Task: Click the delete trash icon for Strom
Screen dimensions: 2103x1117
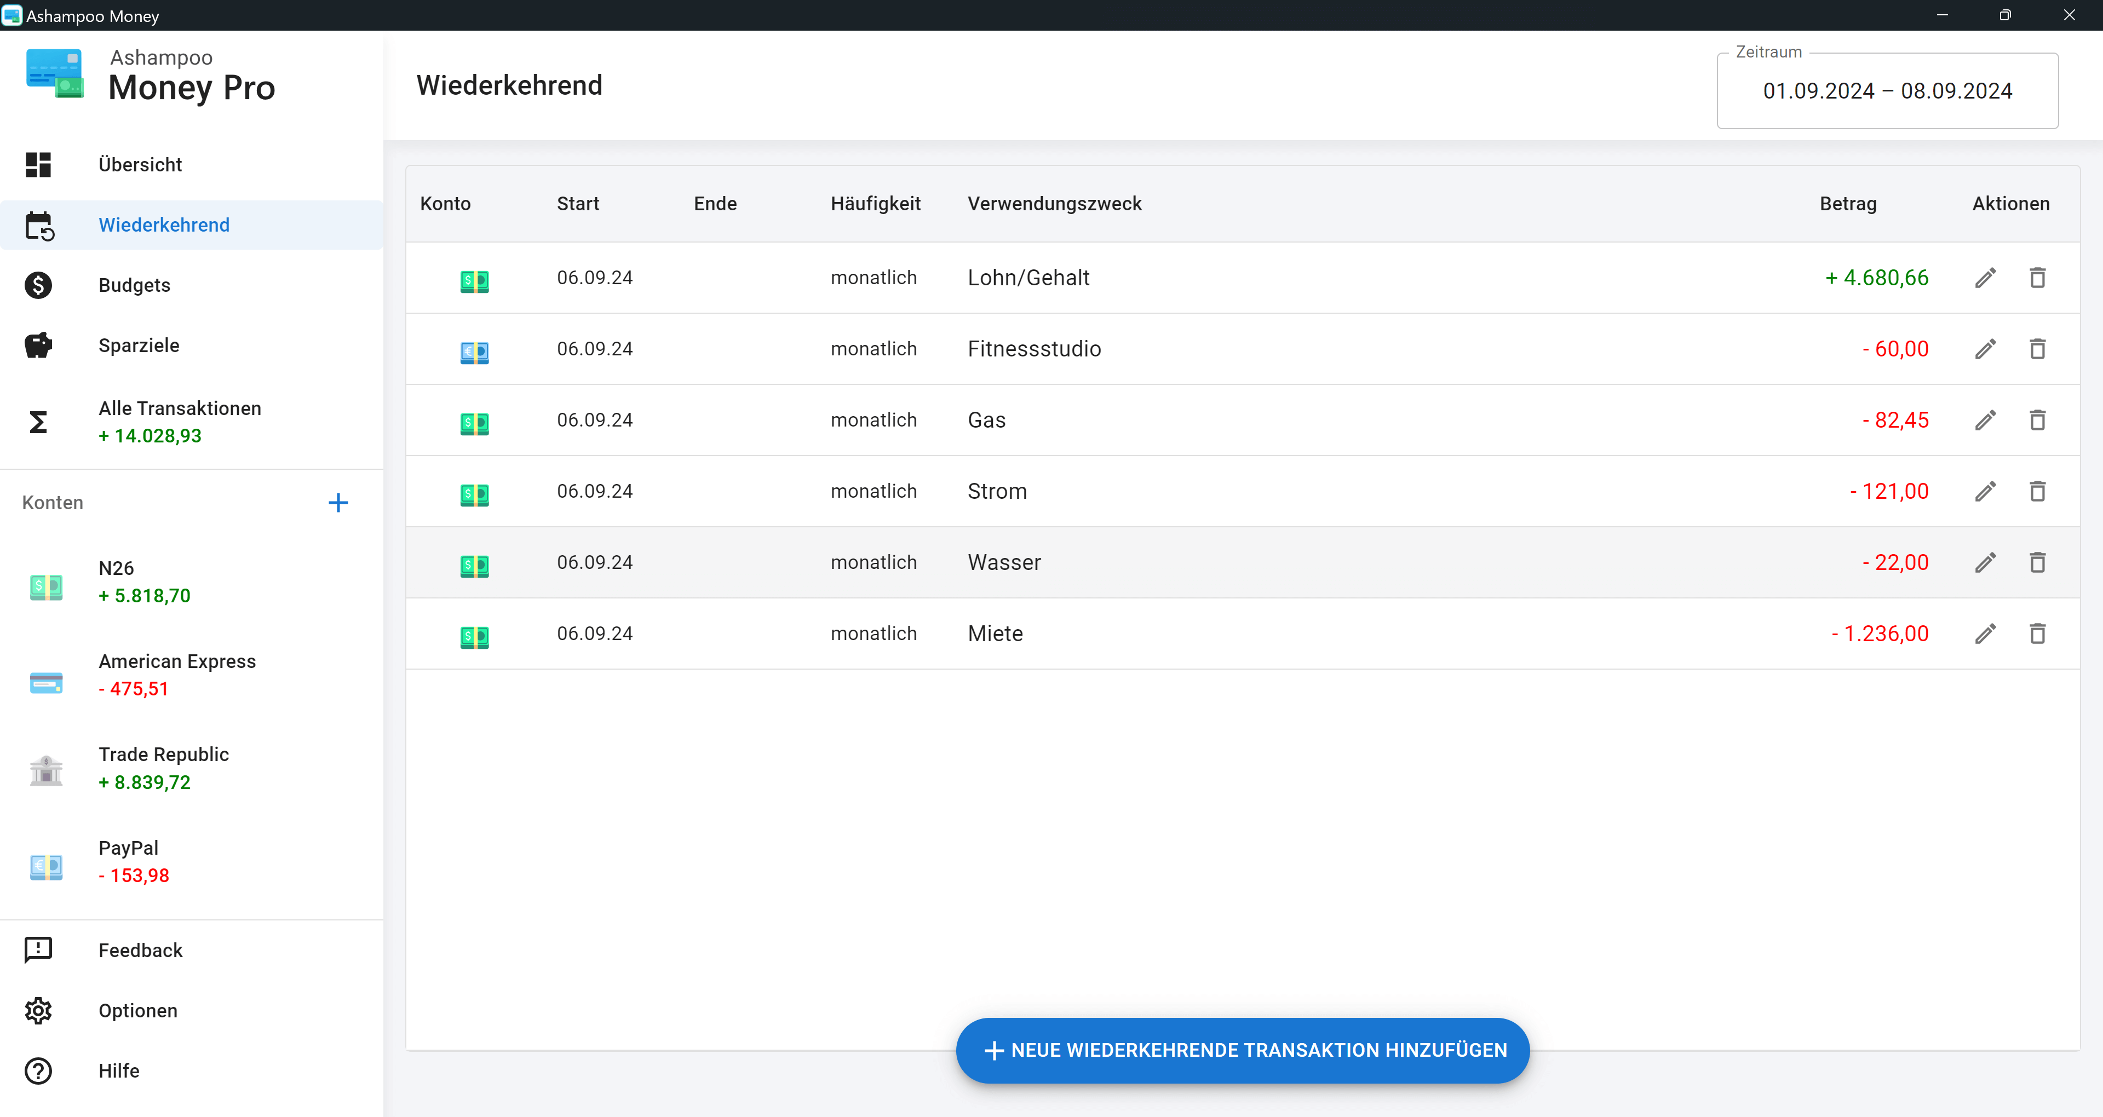Action: click(2036, 491)
